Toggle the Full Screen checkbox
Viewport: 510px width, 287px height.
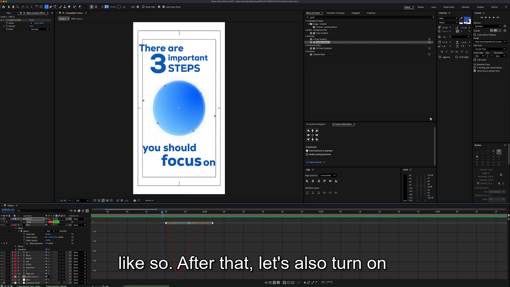pos(475,60)
